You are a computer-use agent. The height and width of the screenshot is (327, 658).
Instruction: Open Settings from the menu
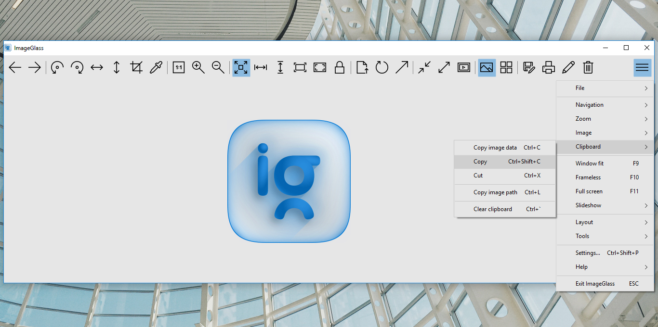605,253
